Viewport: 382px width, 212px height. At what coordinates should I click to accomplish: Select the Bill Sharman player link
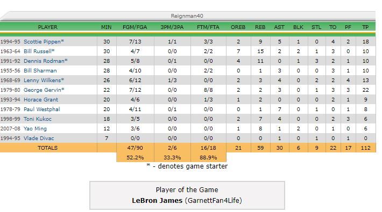point(40,71)
